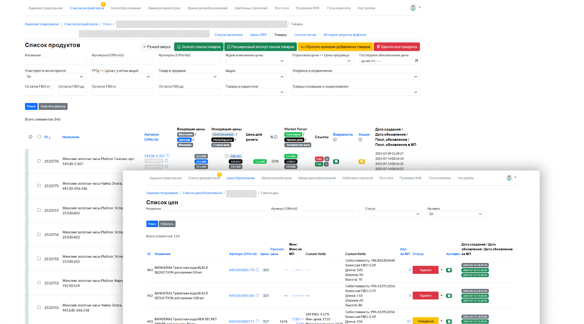The height and width of the screenshot is (324, 584).
Task: Click the green visibility badge for product 2533776
Action: tap(336, 162)
